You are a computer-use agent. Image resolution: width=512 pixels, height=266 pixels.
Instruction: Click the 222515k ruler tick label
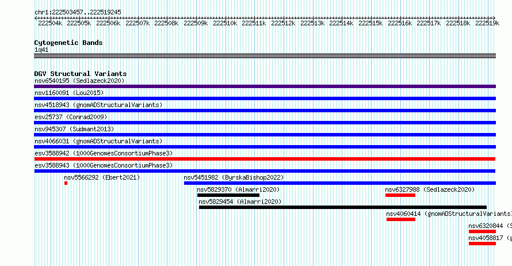[370, 23]
